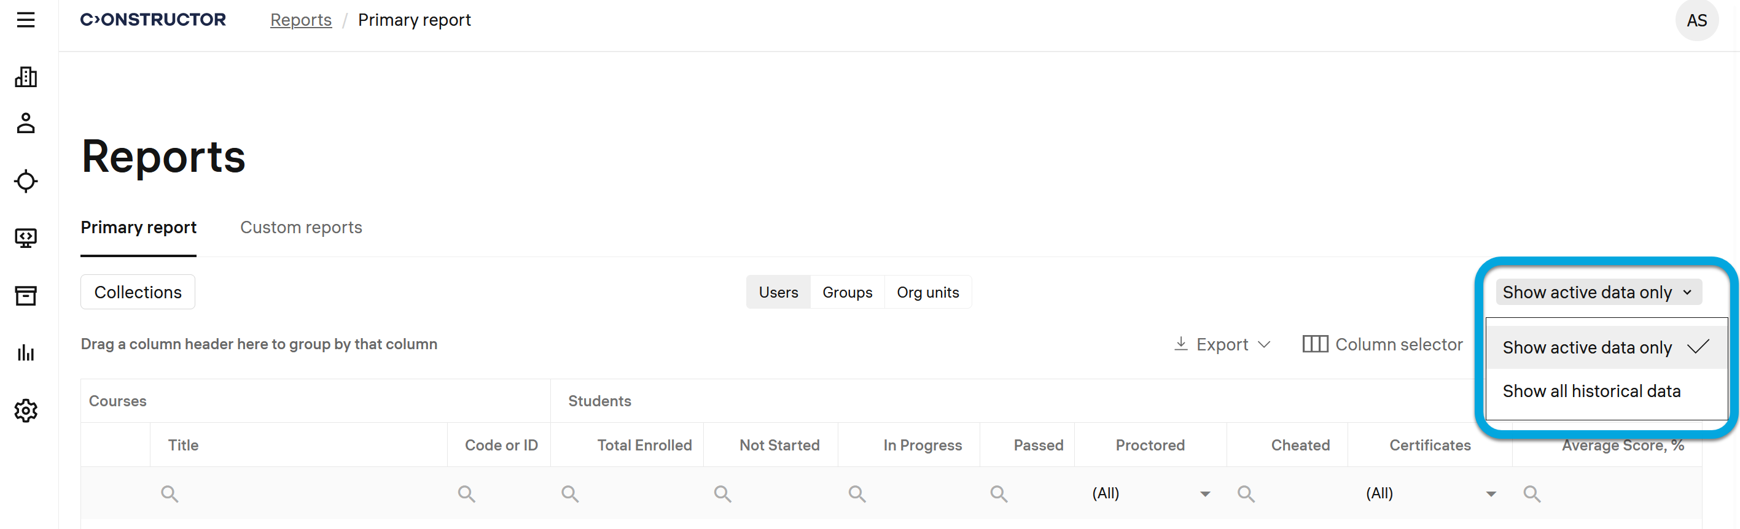The image size is (1740, 529).
Task: Switch to the Custom reports tab
Action: (x=301, y=228)
